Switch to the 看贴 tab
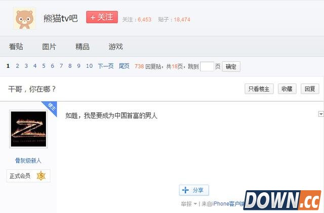Image resolution: width=324 pixels, height=213 pixels. tap(16, 47)
